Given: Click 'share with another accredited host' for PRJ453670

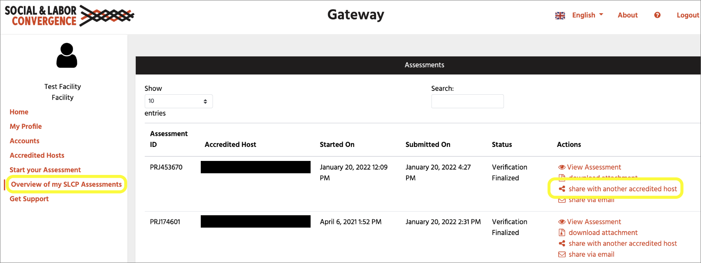Looking at the screenshot, I should pos(623,189).
